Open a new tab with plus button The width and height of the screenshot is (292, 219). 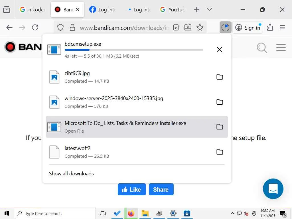coord(196,9)
